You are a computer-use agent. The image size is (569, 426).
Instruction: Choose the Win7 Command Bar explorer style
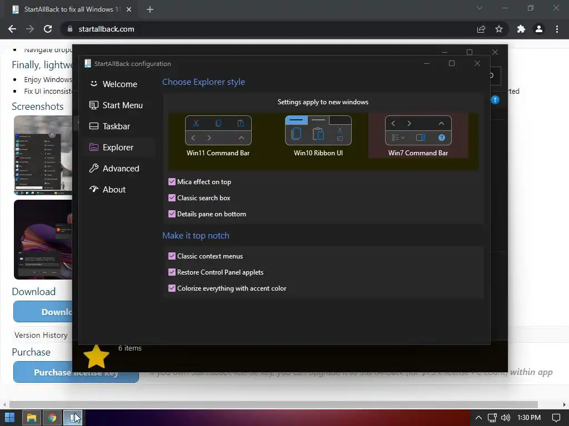(x=418, y=136)
